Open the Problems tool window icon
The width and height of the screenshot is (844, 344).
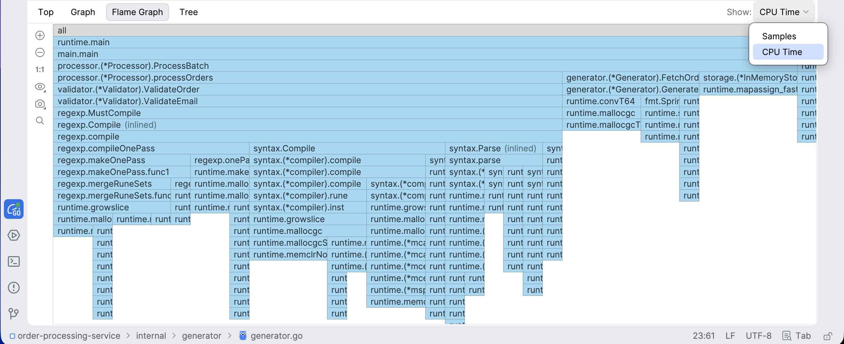[14, 288]
